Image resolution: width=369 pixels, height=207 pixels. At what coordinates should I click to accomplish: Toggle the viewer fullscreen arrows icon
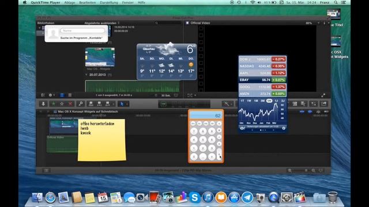tap(323, 95)
